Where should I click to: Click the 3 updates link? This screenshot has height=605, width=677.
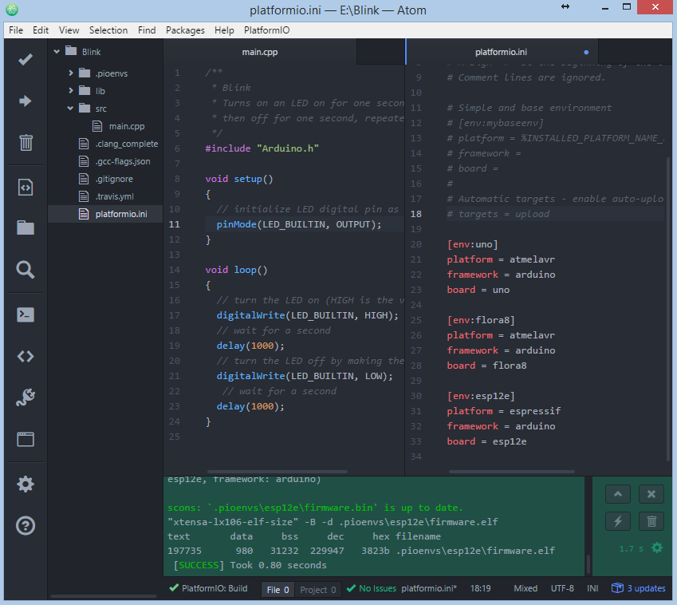click(x=646, y=588)
